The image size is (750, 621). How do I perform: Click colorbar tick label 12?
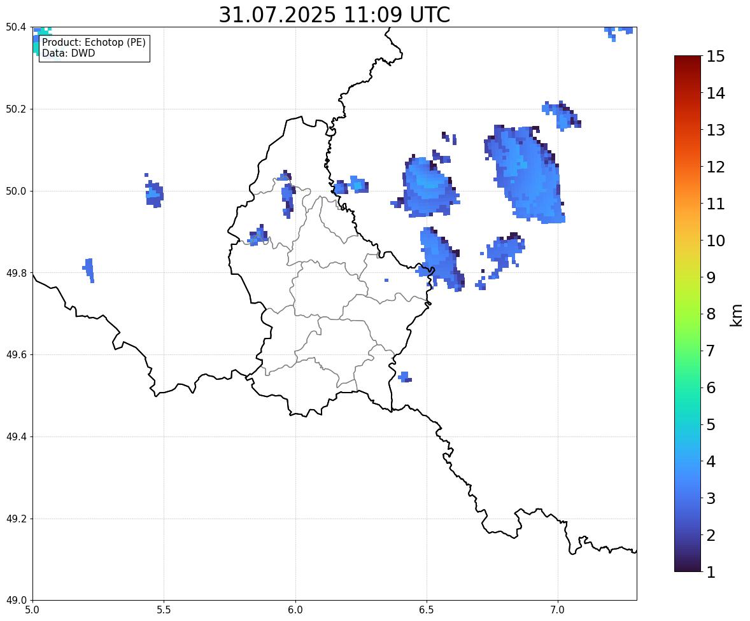coord(716,167)
